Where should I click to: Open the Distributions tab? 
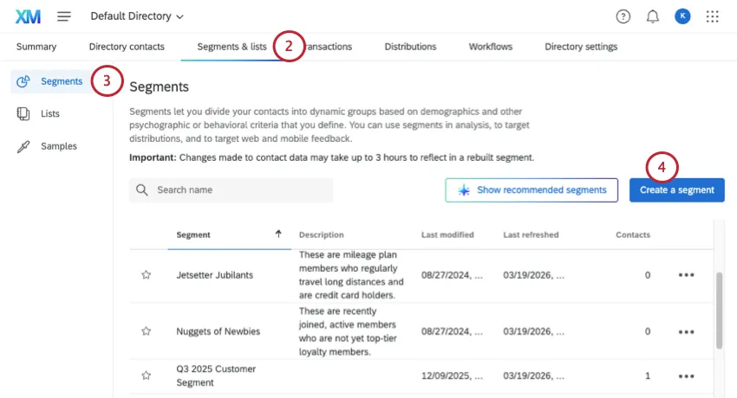(410, 47)
